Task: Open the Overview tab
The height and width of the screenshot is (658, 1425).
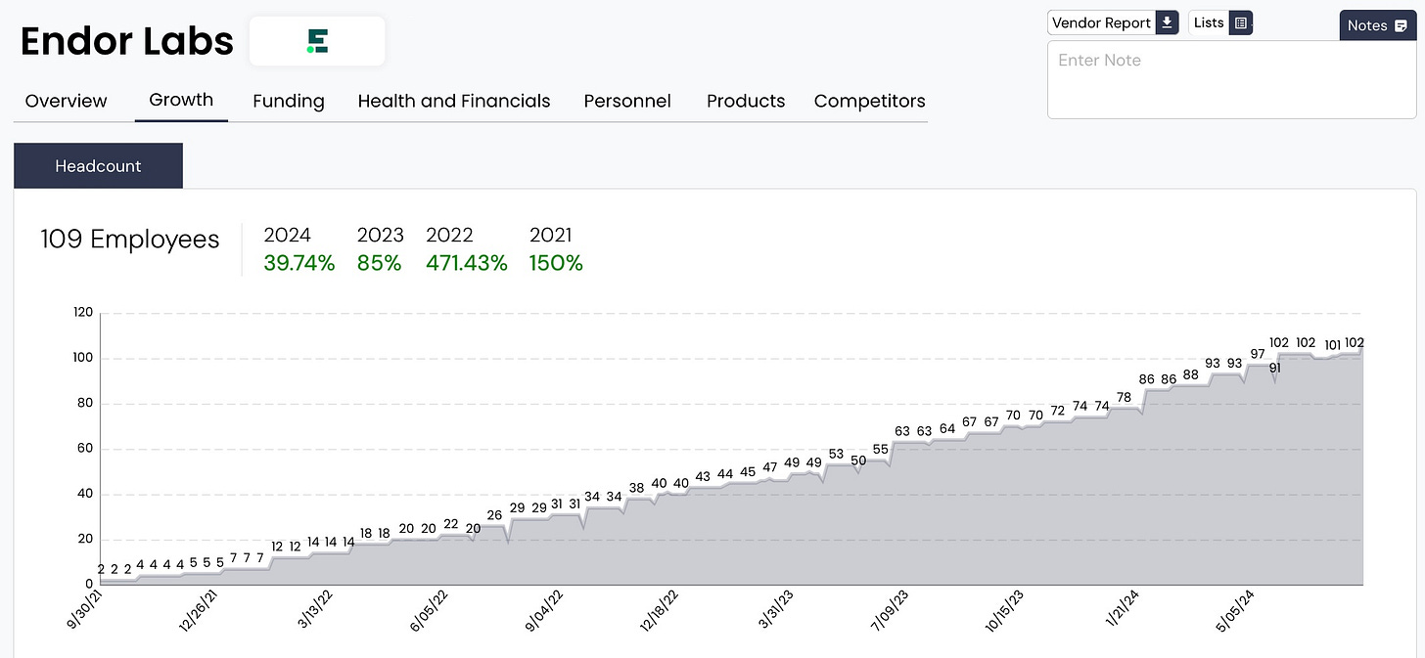Action: click(67, 101)
